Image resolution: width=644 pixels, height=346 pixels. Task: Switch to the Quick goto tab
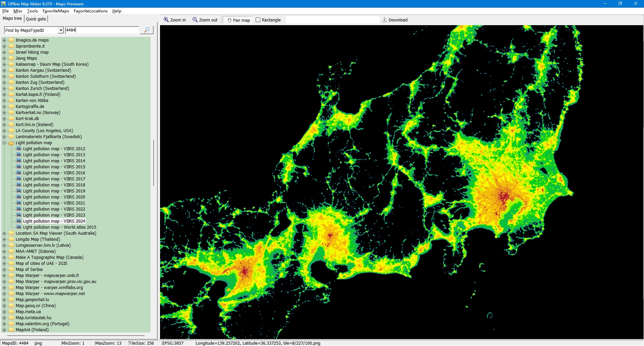[36, 19]
